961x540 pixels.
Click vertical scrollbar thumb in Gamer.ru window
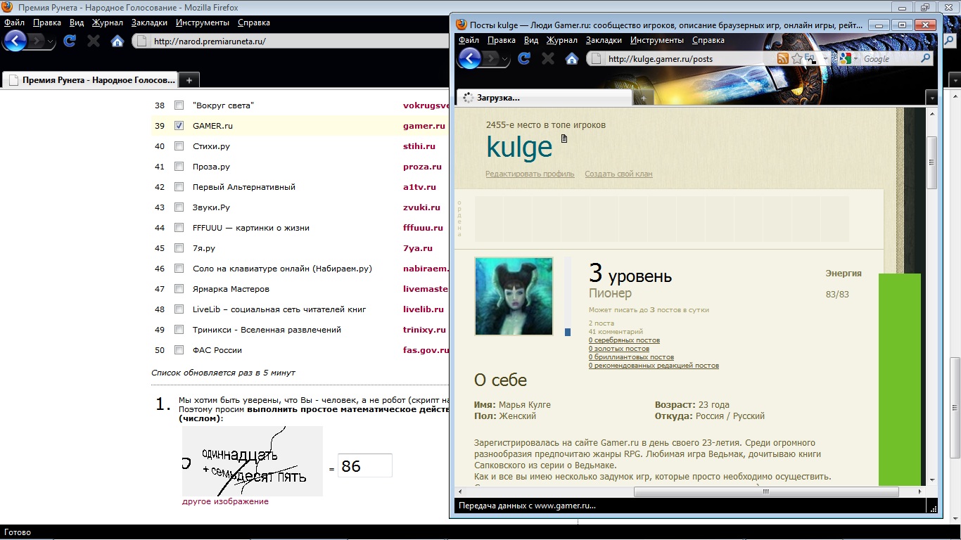[x=931, y=163]
